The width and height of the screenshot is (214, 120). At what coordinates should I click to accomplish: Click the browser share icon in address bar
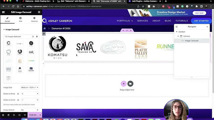coord(138,7)
